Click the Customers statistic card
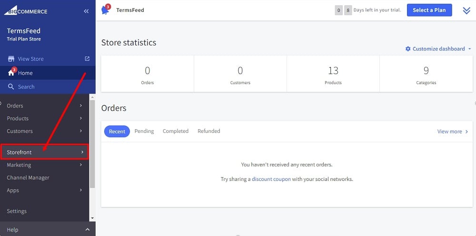This screenshot has width=476, height=236. tap(240, 74)
